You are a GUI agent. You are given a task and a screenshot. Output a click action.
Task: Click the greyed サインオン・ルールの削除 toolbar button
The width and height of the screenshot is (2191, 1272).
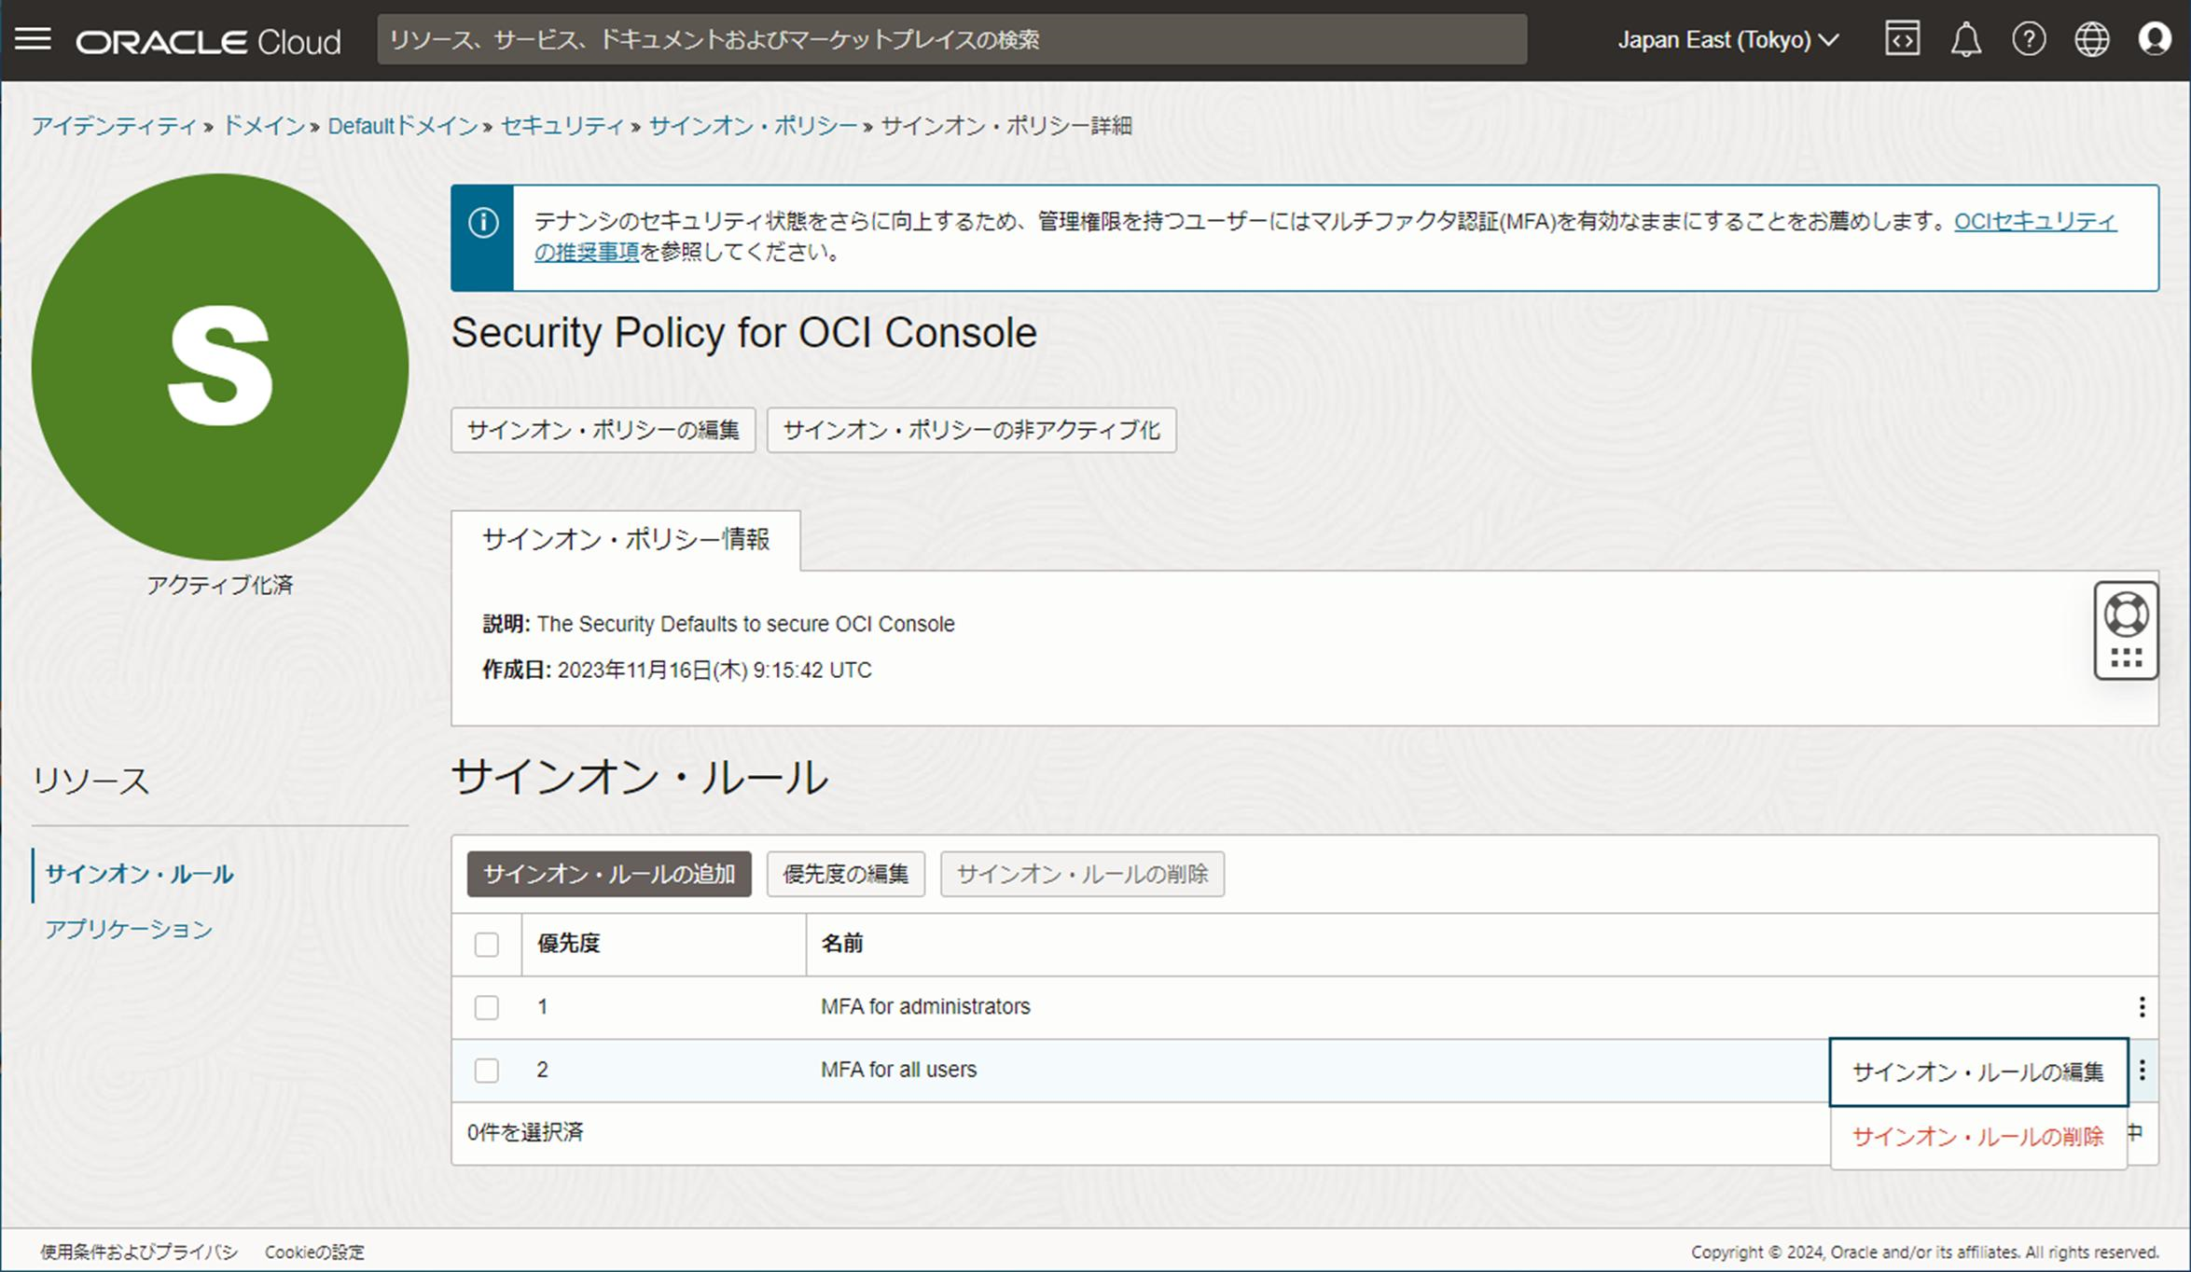1082,874
